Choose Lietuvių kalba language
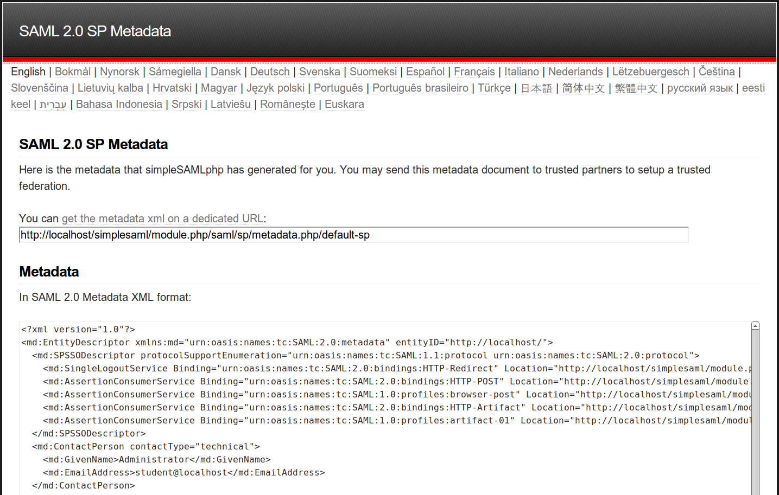 110,88
